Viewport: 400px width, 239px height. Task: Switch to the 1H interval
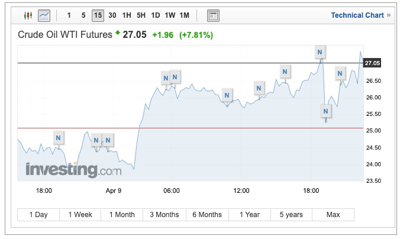coord(127,15)
